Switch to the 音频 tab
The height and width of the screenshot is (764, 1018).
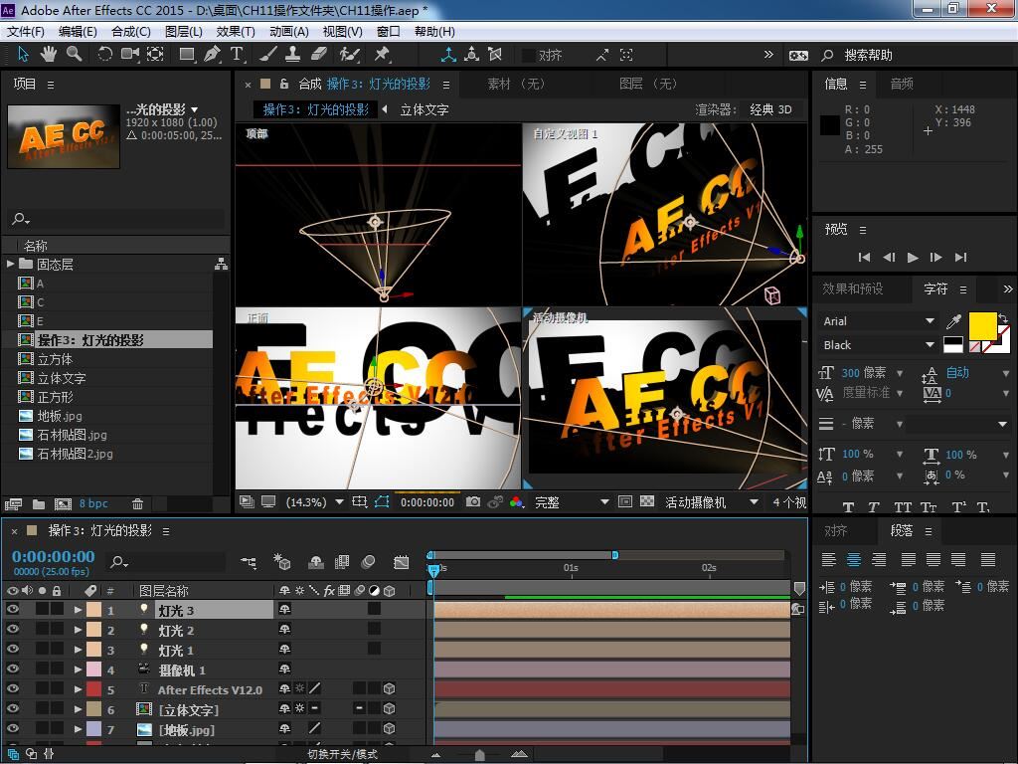point(901,84)
